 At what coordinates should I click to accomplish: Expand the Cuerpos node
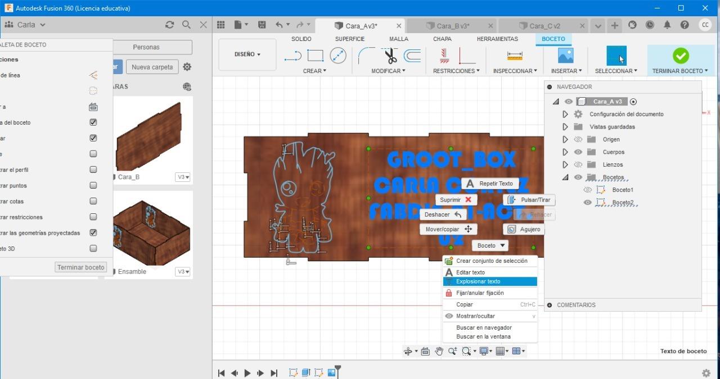pyautogui.click(x=565, y=152)
